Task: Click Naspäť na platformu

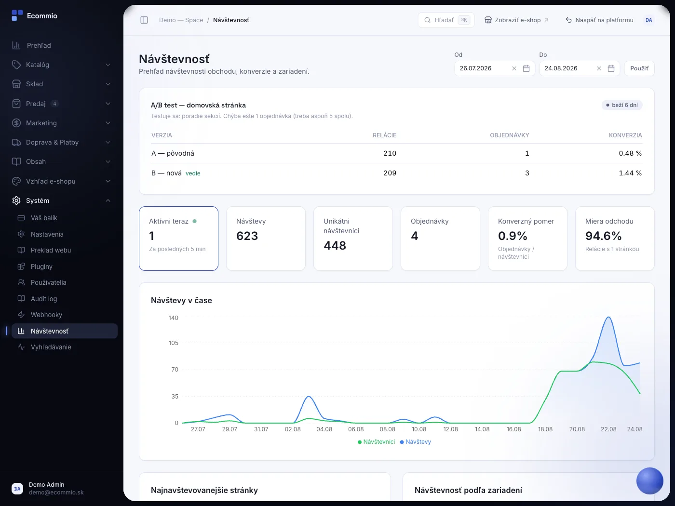Action: [599, 20]
